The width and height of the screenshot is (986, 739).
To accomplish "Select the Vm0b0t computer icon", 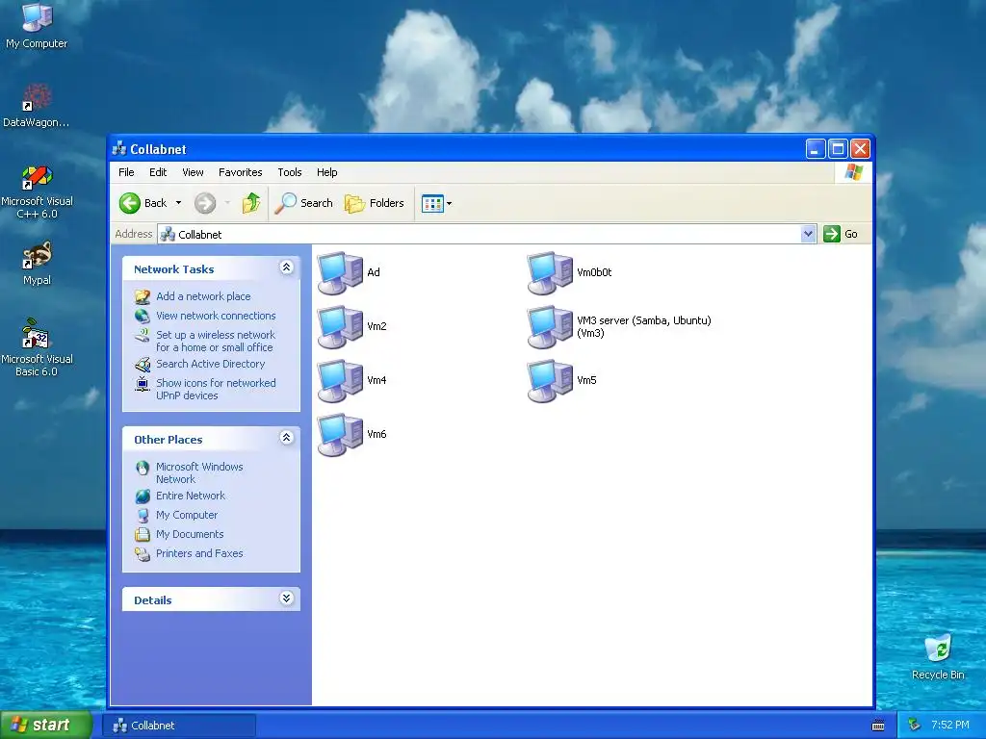I will [x=550, y=272].
